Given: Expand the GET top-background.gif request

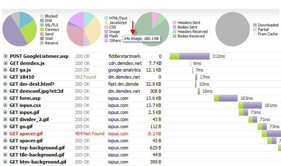Looking at the screenshot, I should point(5,148).
